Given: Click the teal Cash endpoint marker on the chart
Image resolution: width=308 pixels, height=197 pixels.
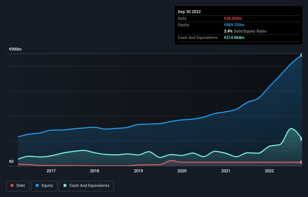Looking at the screenshot, I should pyautogui.click(x=302, y=139).
